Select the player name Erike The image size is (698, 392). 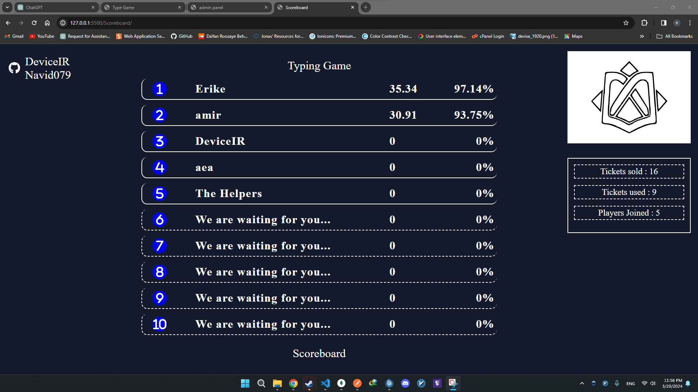[210, 89]
